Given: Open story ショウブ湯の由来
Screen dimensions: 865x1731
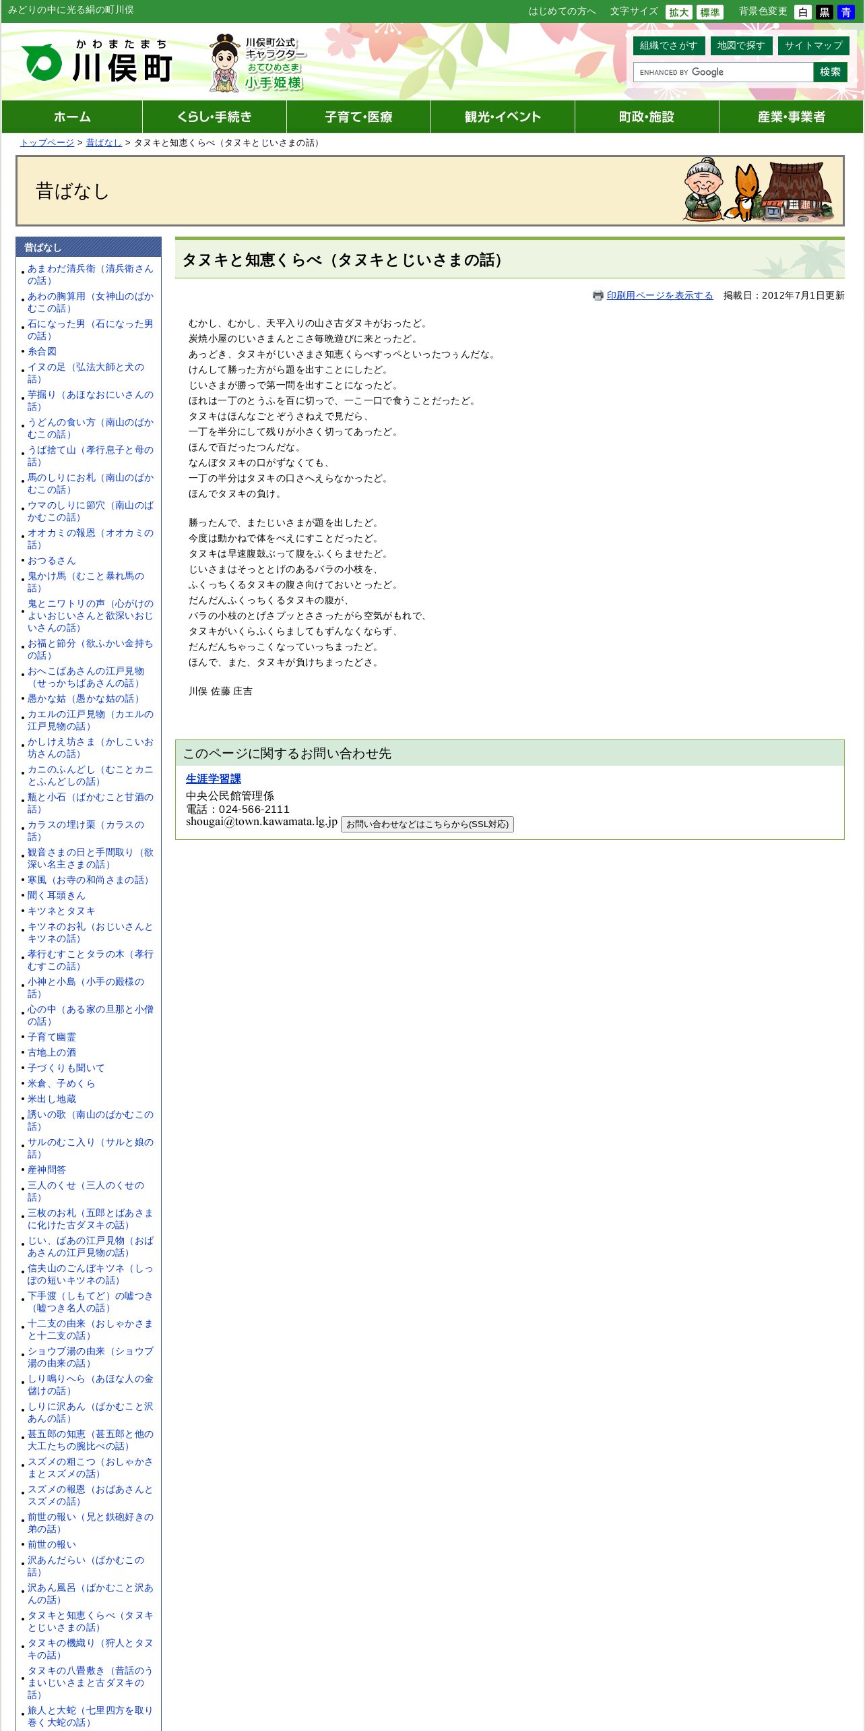Looking at the screenshot, I should pyautogui.click(x=90, y=1357).
